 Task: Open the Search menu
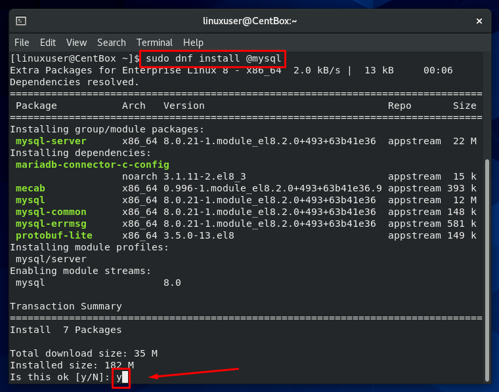(112, 43)
